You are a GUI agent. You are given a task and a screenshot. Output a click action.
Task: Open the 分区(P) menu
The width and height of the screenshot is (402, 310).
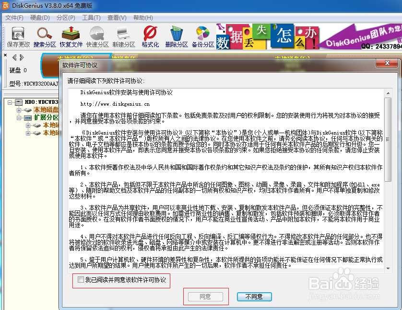[x=66, y=18]
